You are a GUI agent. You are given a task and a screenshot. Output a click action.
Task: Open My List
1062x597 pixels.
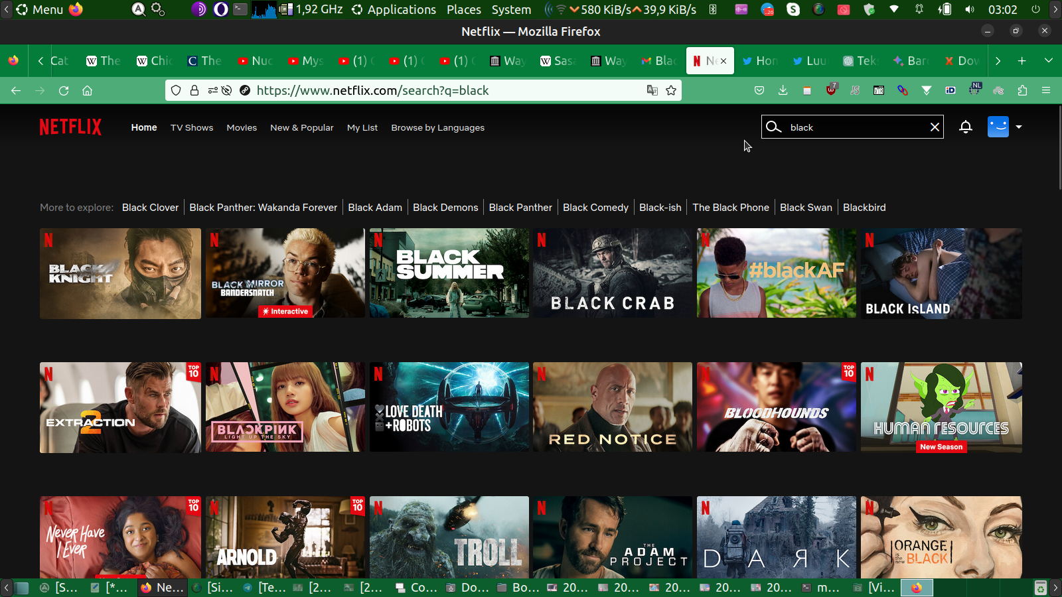coord(362,127)
